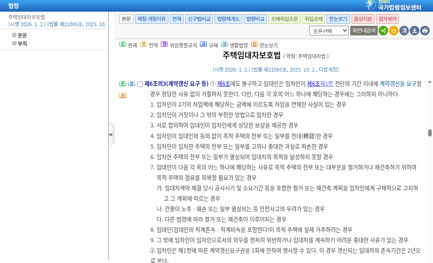Click the 행 legend icon for 위임행정규칙
The image size is (433, 263).
tap(164, 44)
